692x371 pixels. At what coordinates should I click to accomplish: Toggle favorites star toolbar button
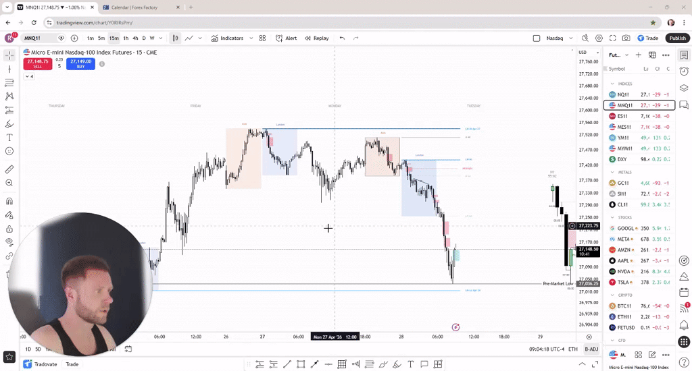(9, 357)
